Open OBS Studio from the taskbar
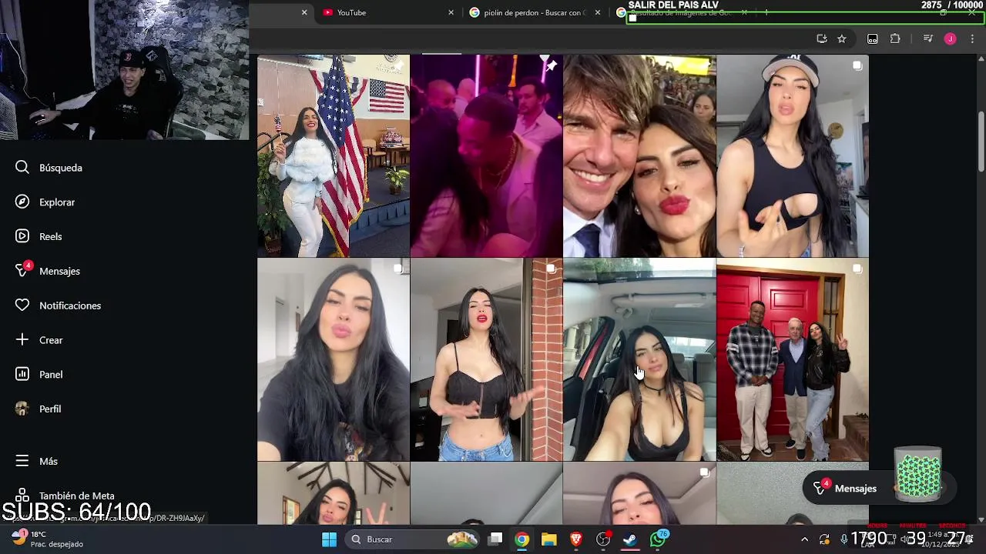Image resolution: width=986 pixels, height=554 pixels. (603, 539)
